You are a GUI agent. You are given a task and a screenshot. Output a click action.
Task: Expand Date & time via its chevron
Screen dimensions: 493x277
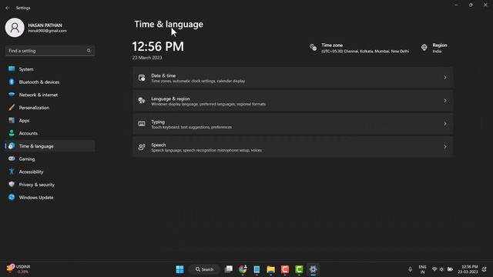445,78
